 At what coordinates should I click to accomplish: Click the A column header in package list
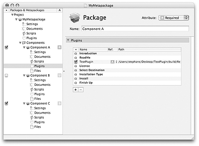pyautogui.click(x=60, y=10)
